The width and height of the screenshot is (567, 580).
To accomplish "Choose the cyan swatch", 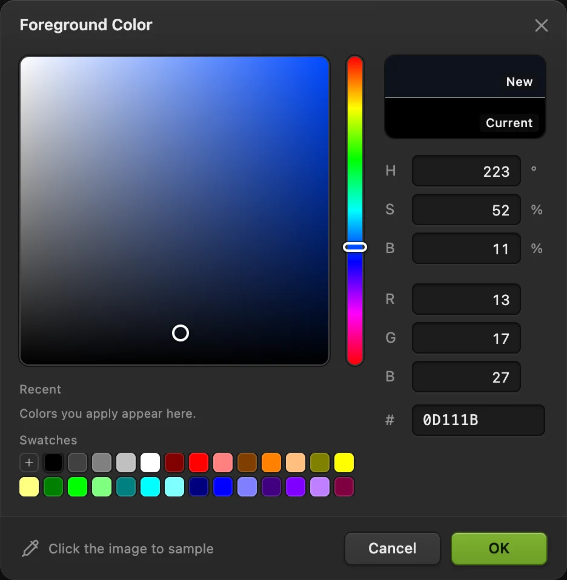I will tap(150, 486).
